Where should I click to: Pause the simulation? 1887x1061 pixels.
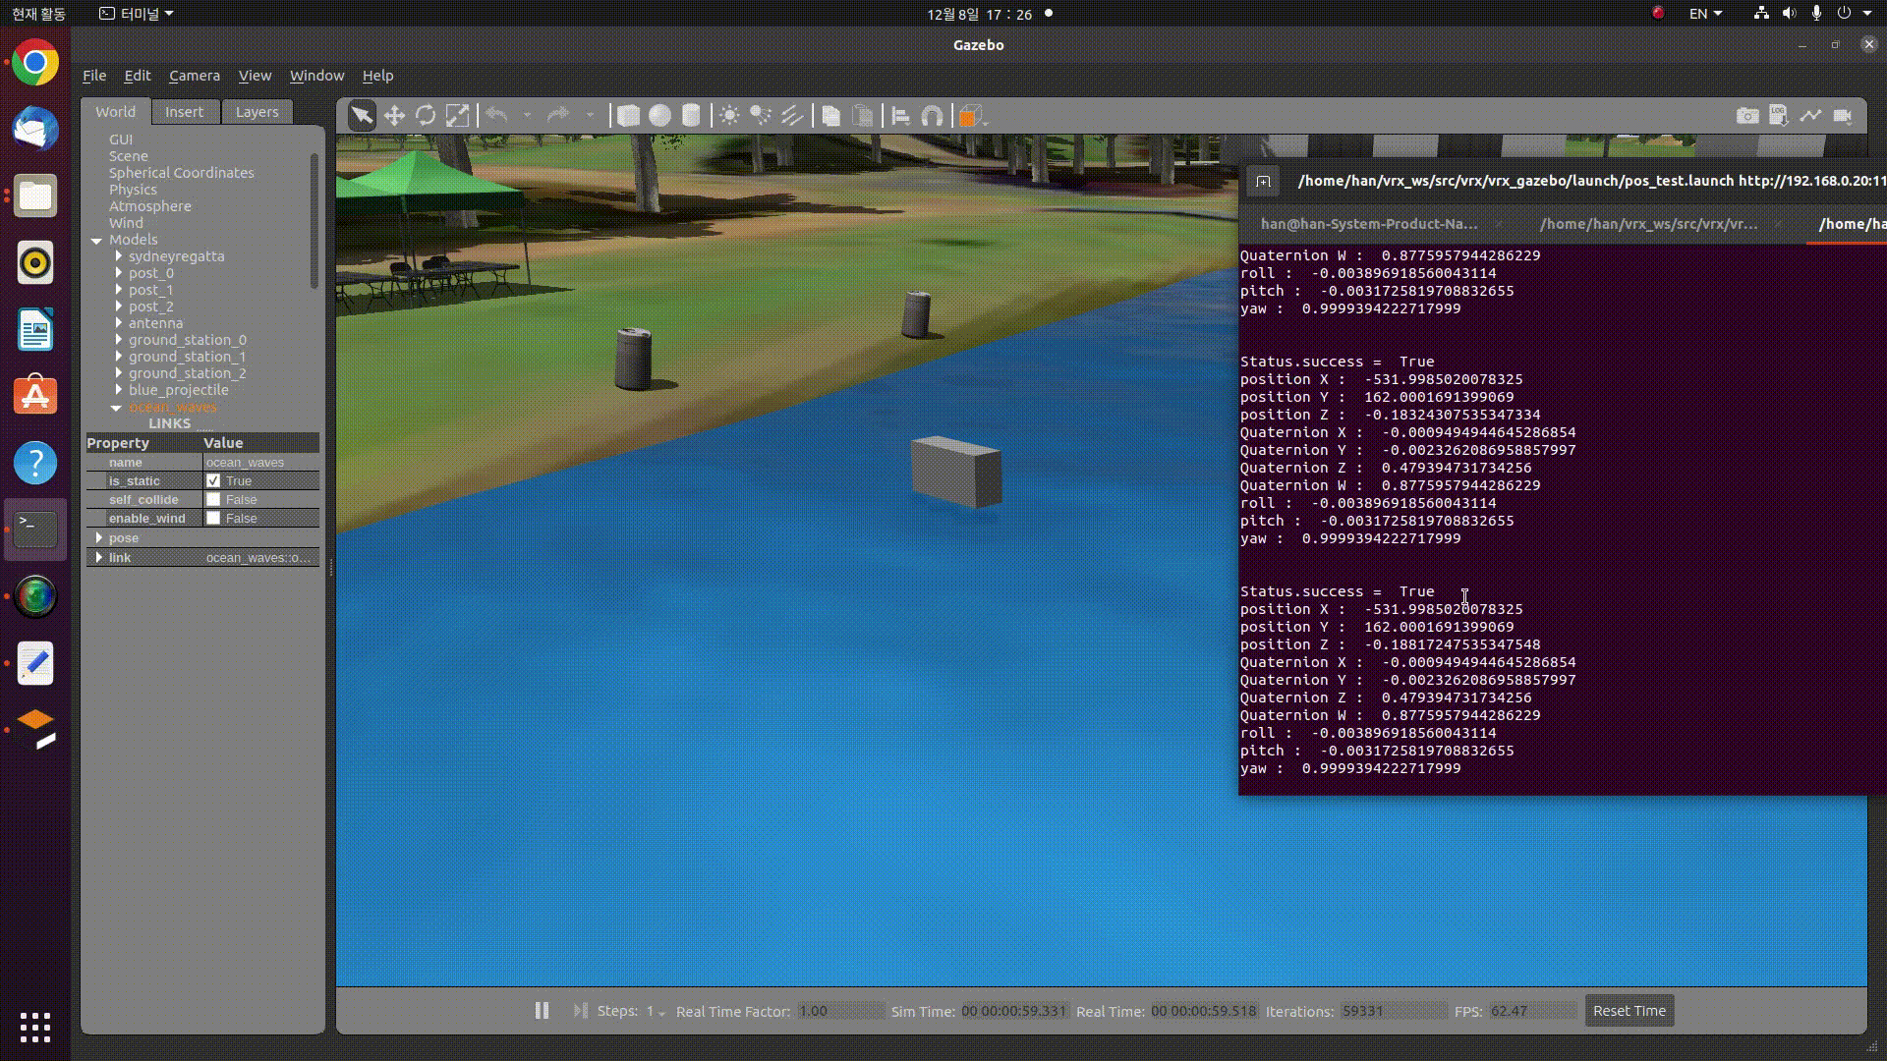[x=542, y=1010]
